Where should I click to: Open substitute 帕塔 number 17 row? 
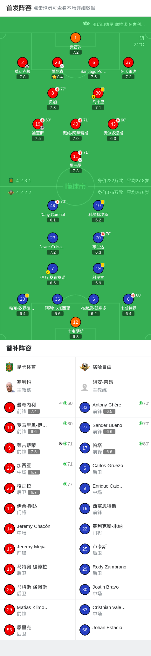(113, 448)
